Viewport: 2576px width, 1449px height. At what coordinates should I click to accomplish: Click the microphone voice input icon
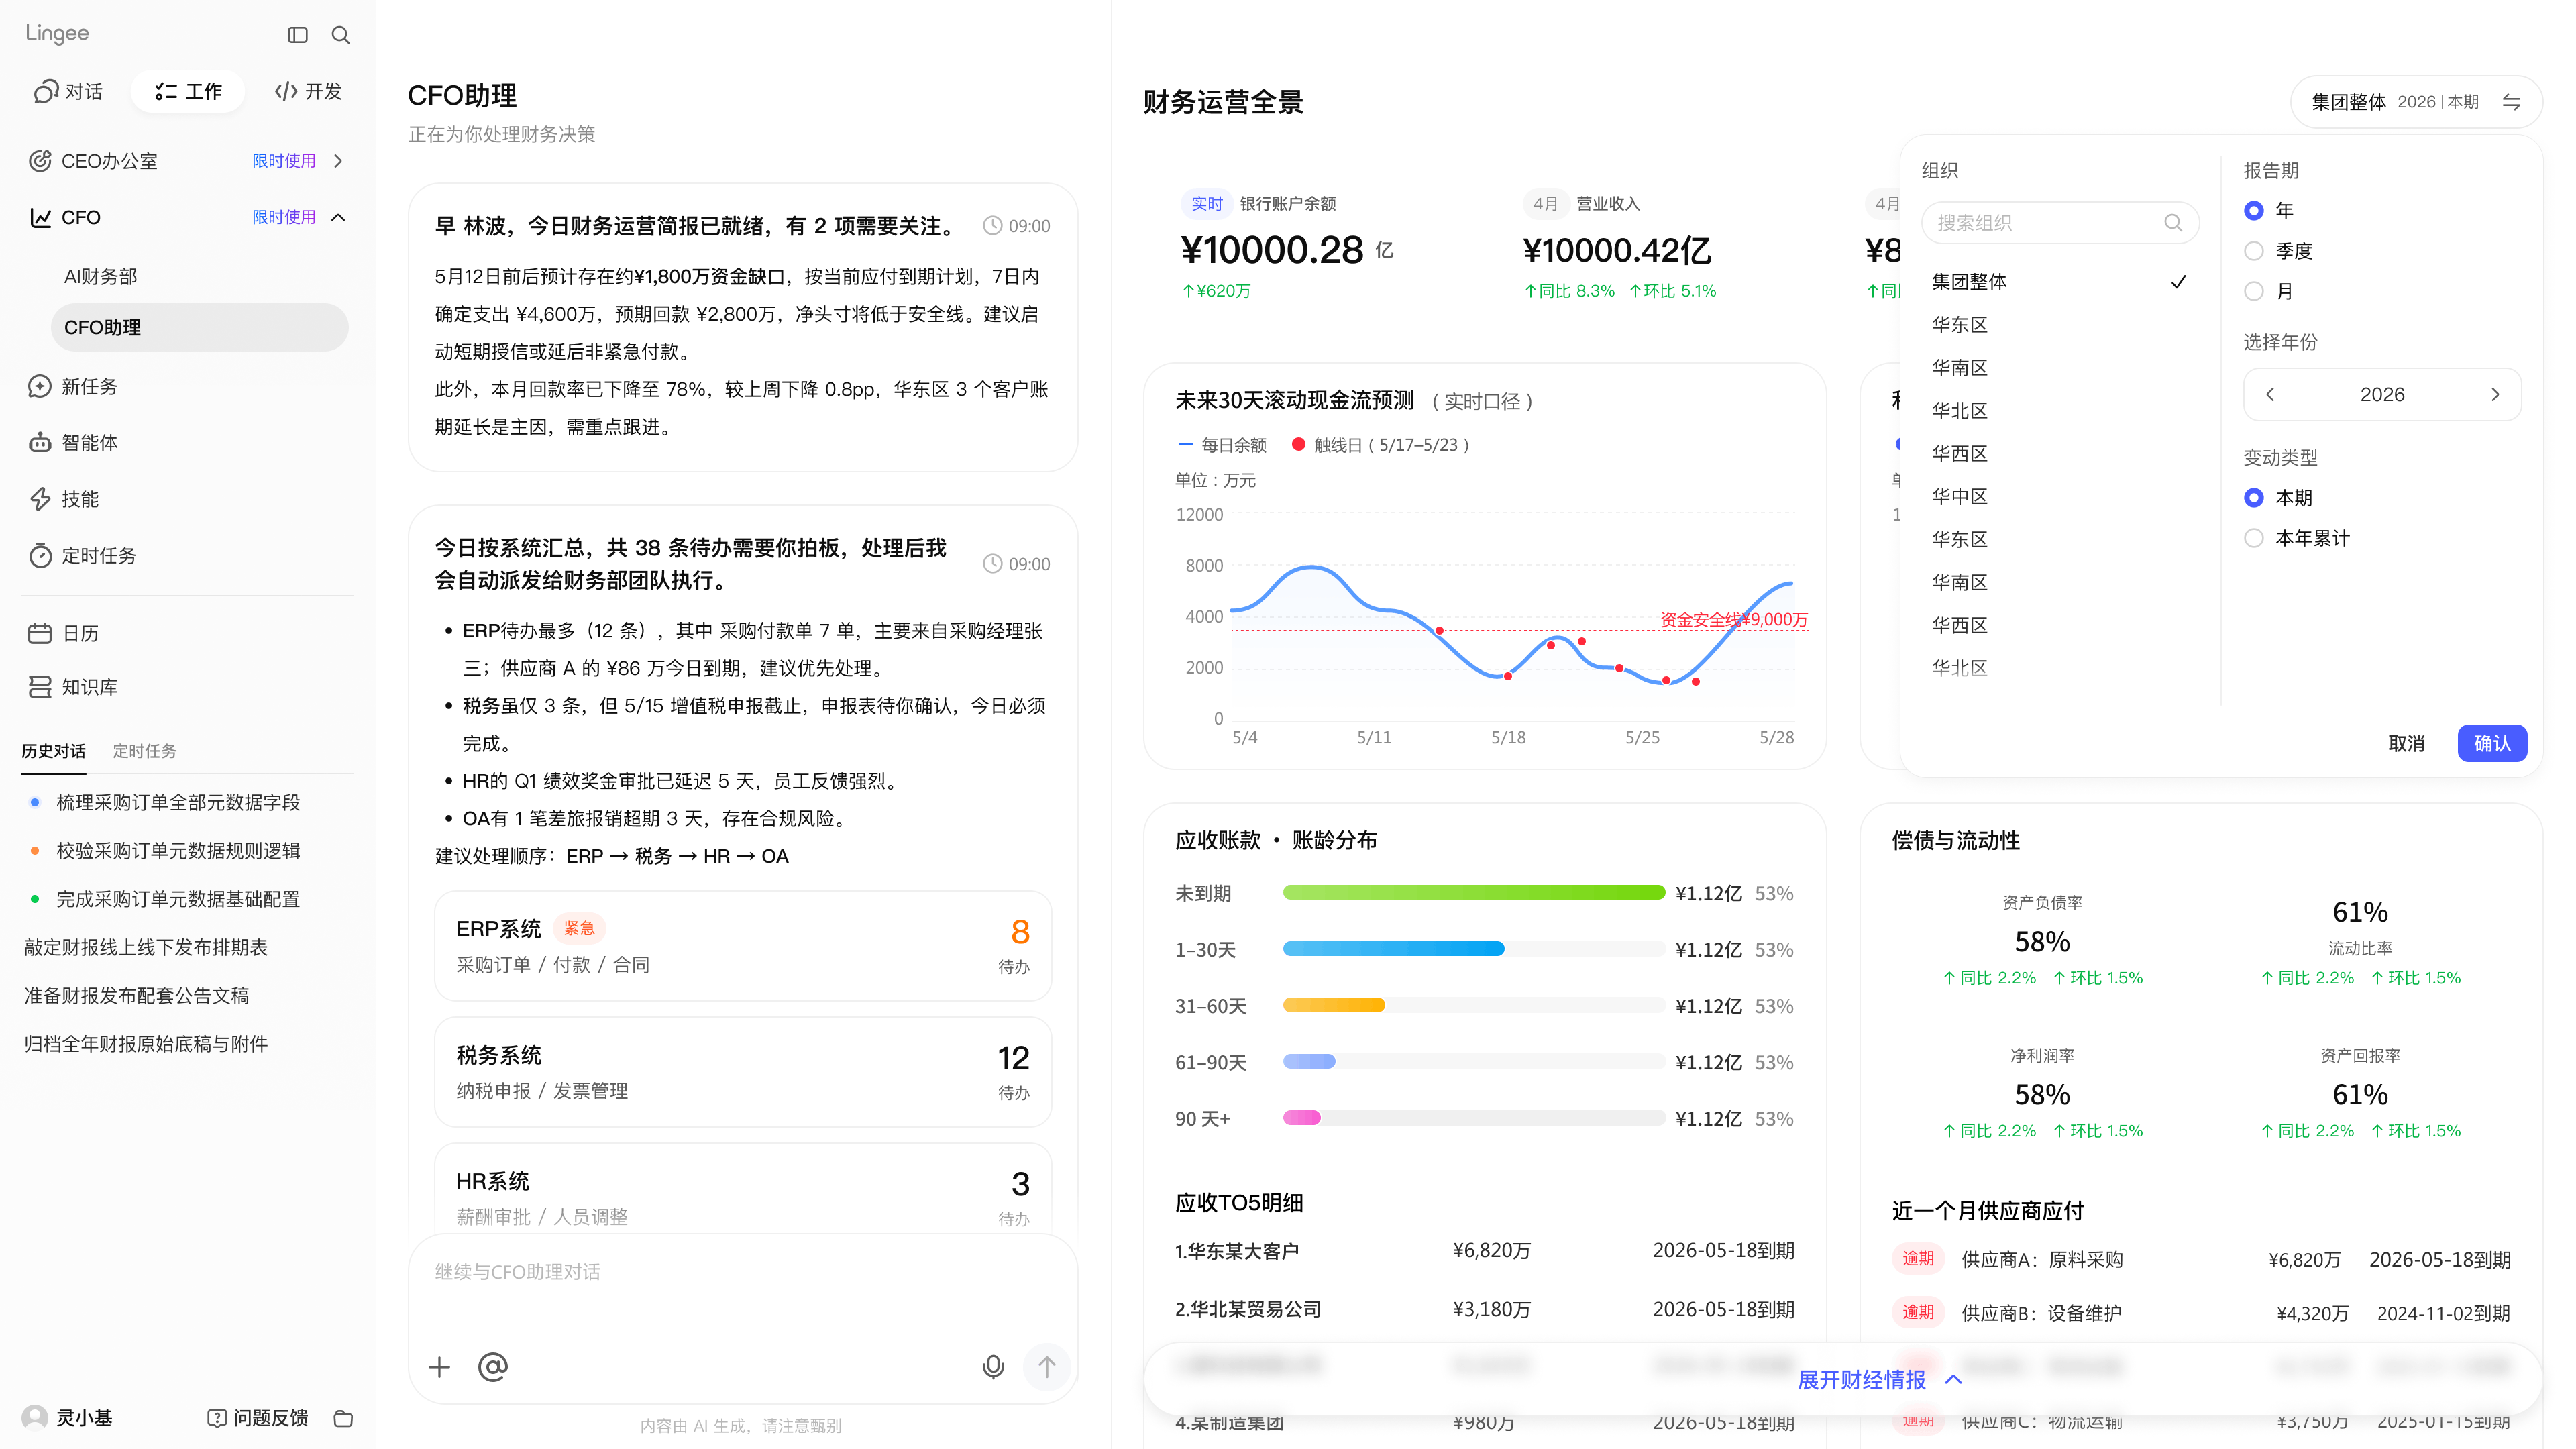tap(993, 1367)
